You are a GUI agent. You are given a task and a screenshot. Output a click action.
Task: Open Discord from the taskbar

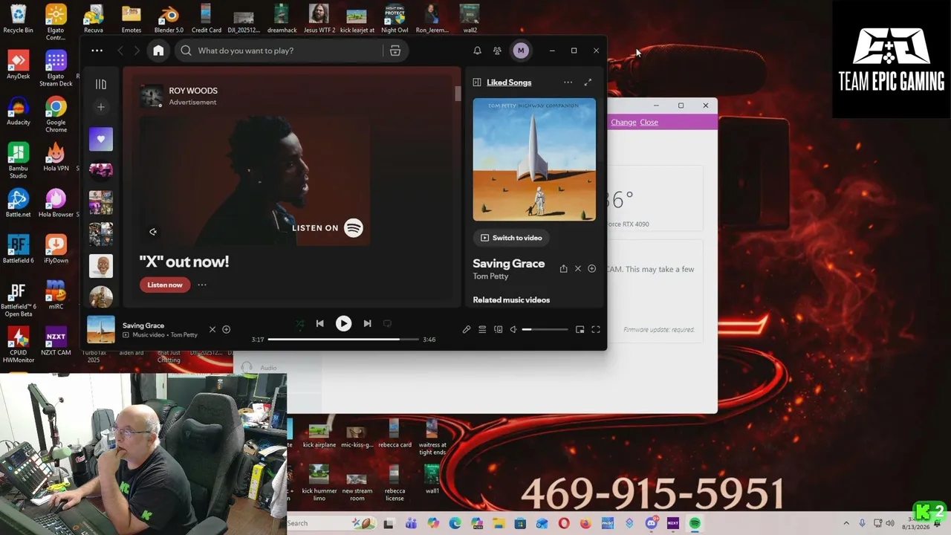click(652, 523)
